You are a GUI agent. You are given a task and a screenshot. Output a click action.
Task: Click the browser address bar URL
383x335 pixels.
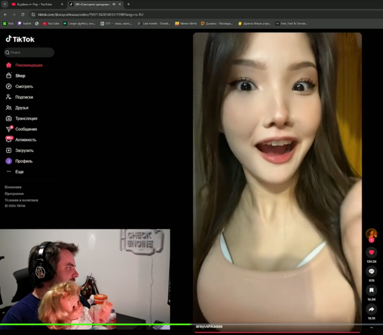coord(91,15)
